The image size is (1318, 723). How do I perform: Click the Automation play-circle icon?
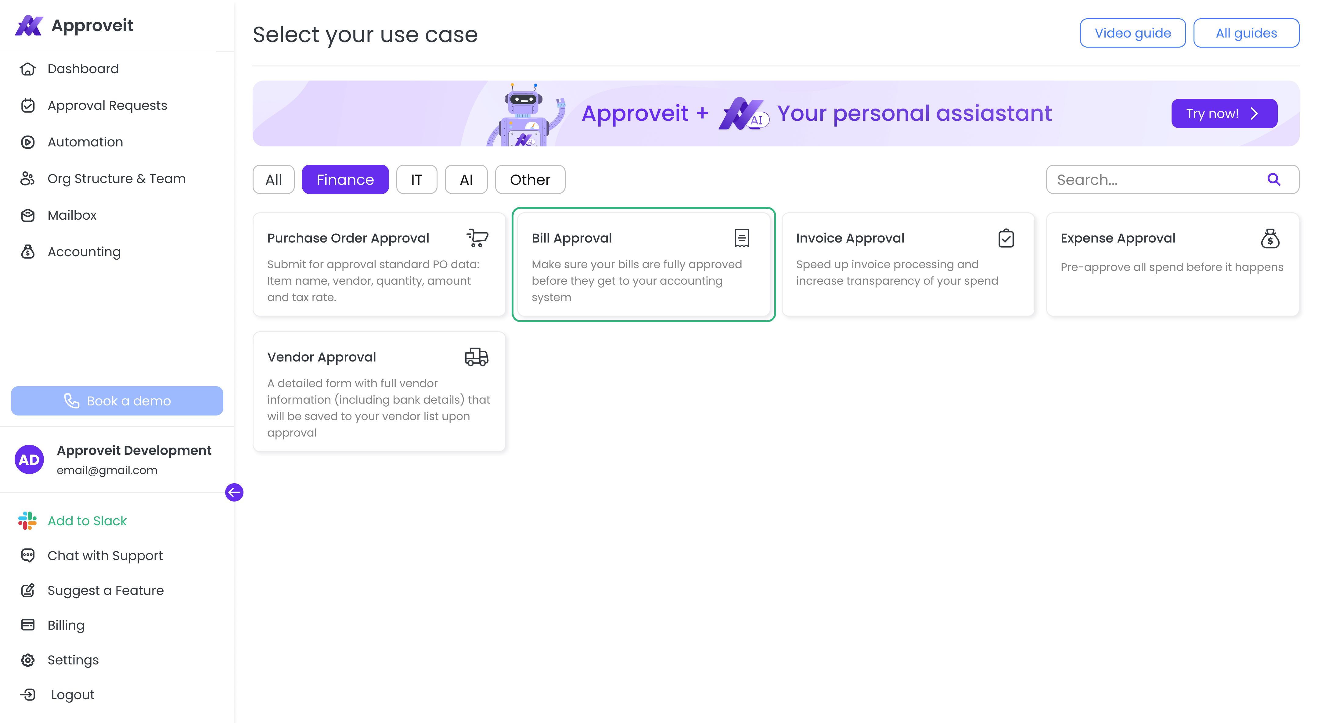(28, 142)
